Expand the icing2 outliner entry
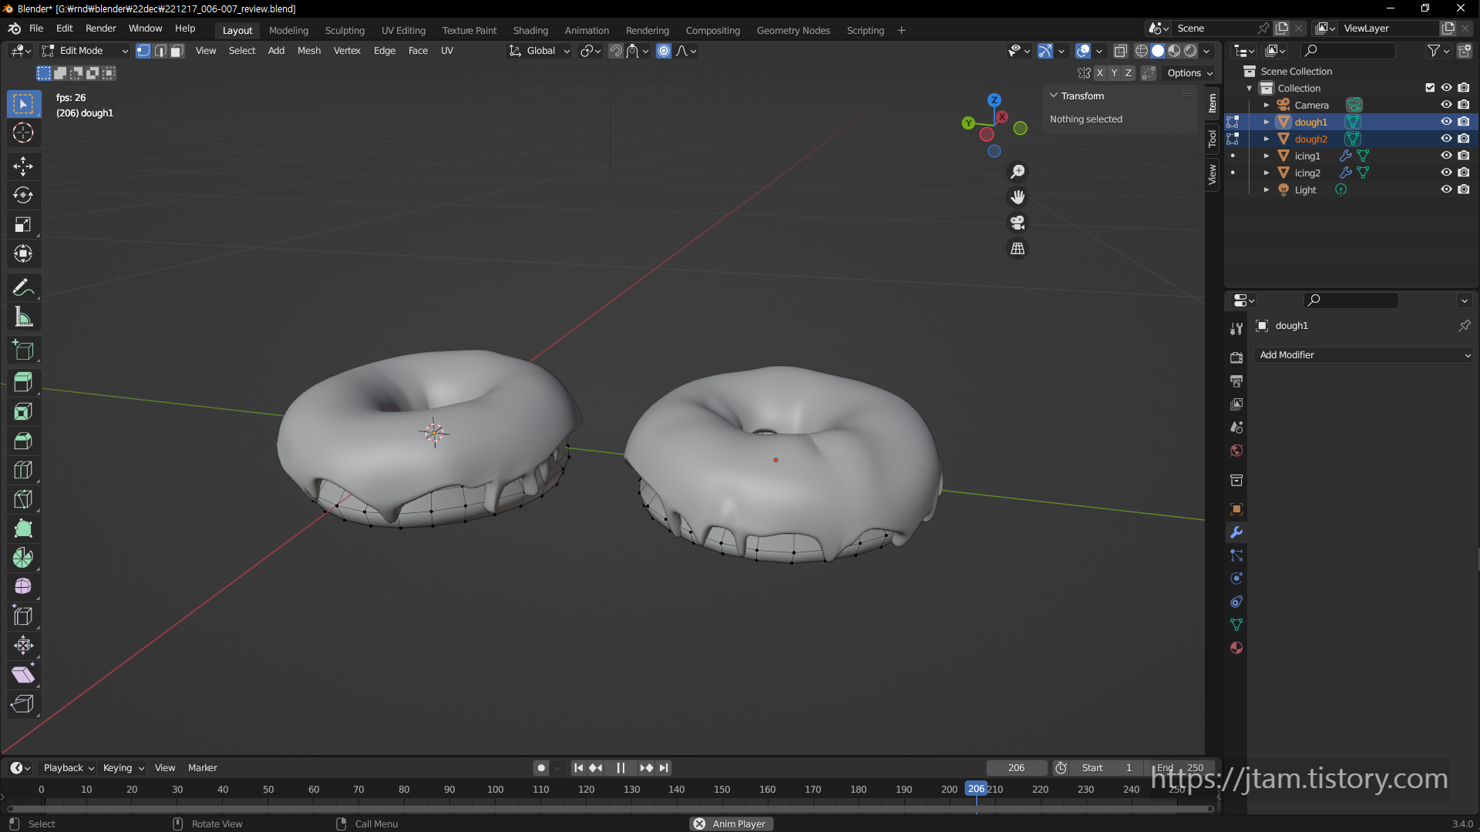1480x832 pixels. (x=1266, y=173)
